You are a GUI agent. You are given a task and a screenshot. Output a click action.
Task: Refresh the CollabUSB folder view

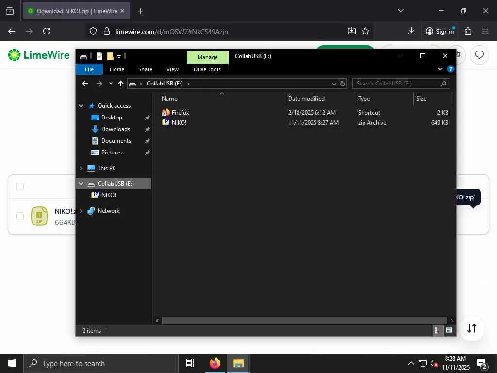[342, 84]
